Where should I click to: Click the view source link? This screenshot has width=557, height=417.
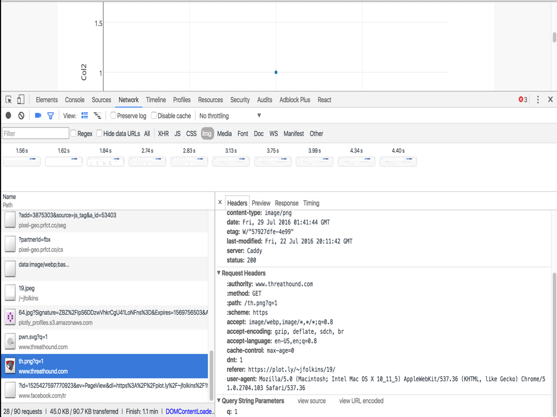[312, 401]
